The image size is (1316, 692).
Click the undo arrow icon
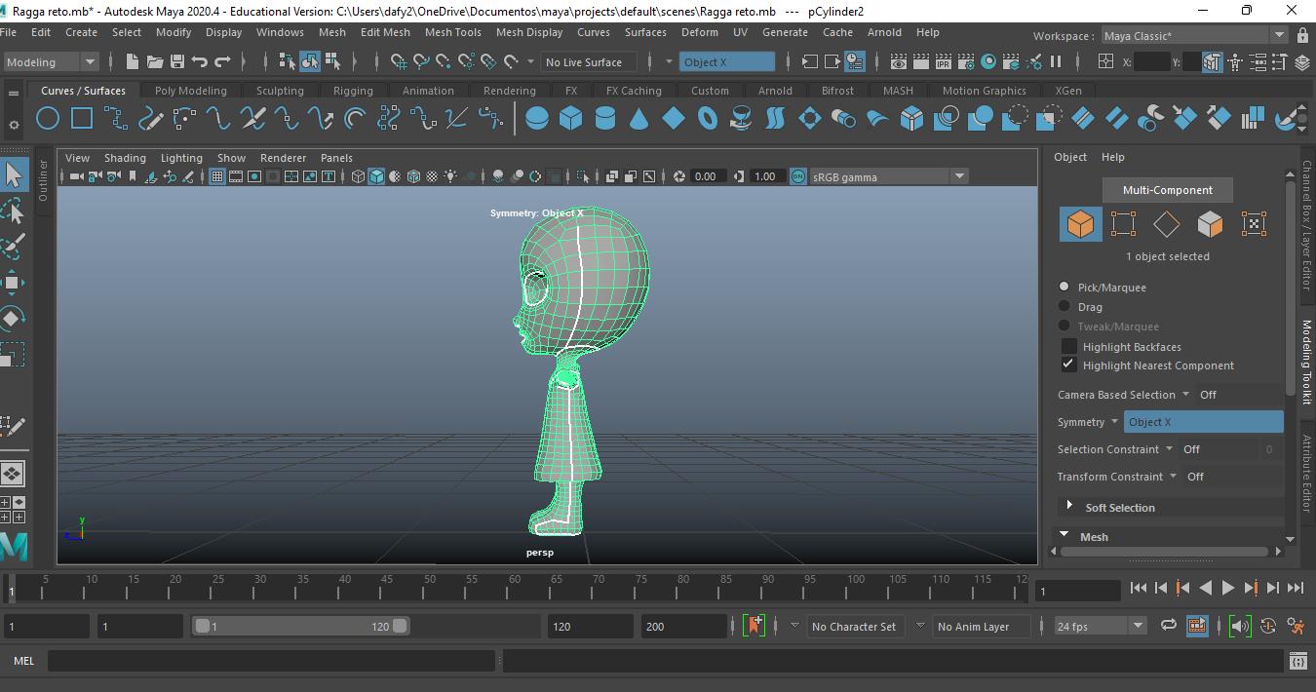point(200,61)
